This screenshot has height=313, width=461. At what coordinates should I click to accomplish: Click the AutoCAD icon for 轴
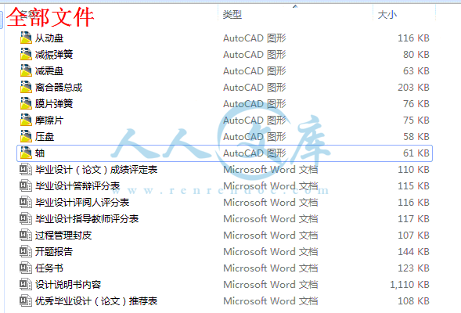(26, 153)
